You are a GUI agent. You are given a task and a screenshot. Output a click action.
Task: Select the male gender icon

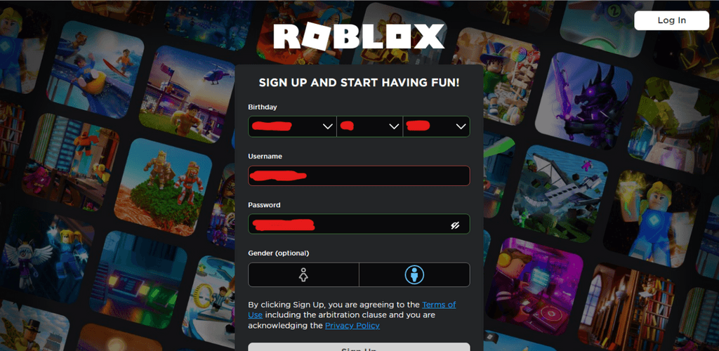pos(414,274)
